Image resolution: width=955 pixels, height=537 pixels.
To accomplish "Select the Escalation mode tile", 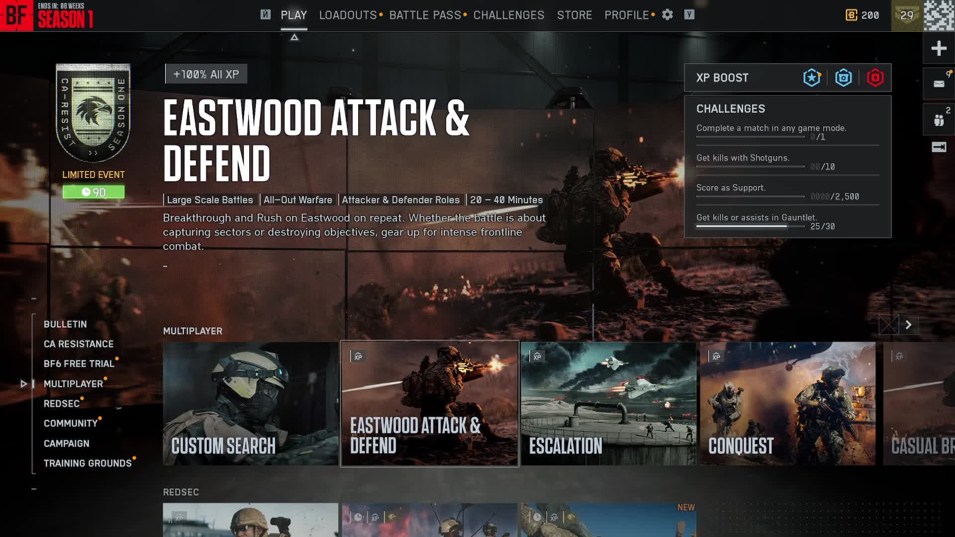I will (608, 403).
